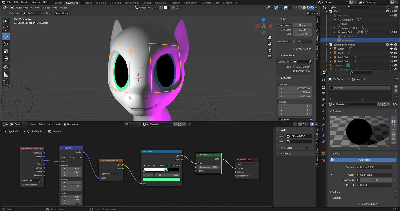
Task: Switch to the Shading workspace tab
Action: tap(147, 3)
